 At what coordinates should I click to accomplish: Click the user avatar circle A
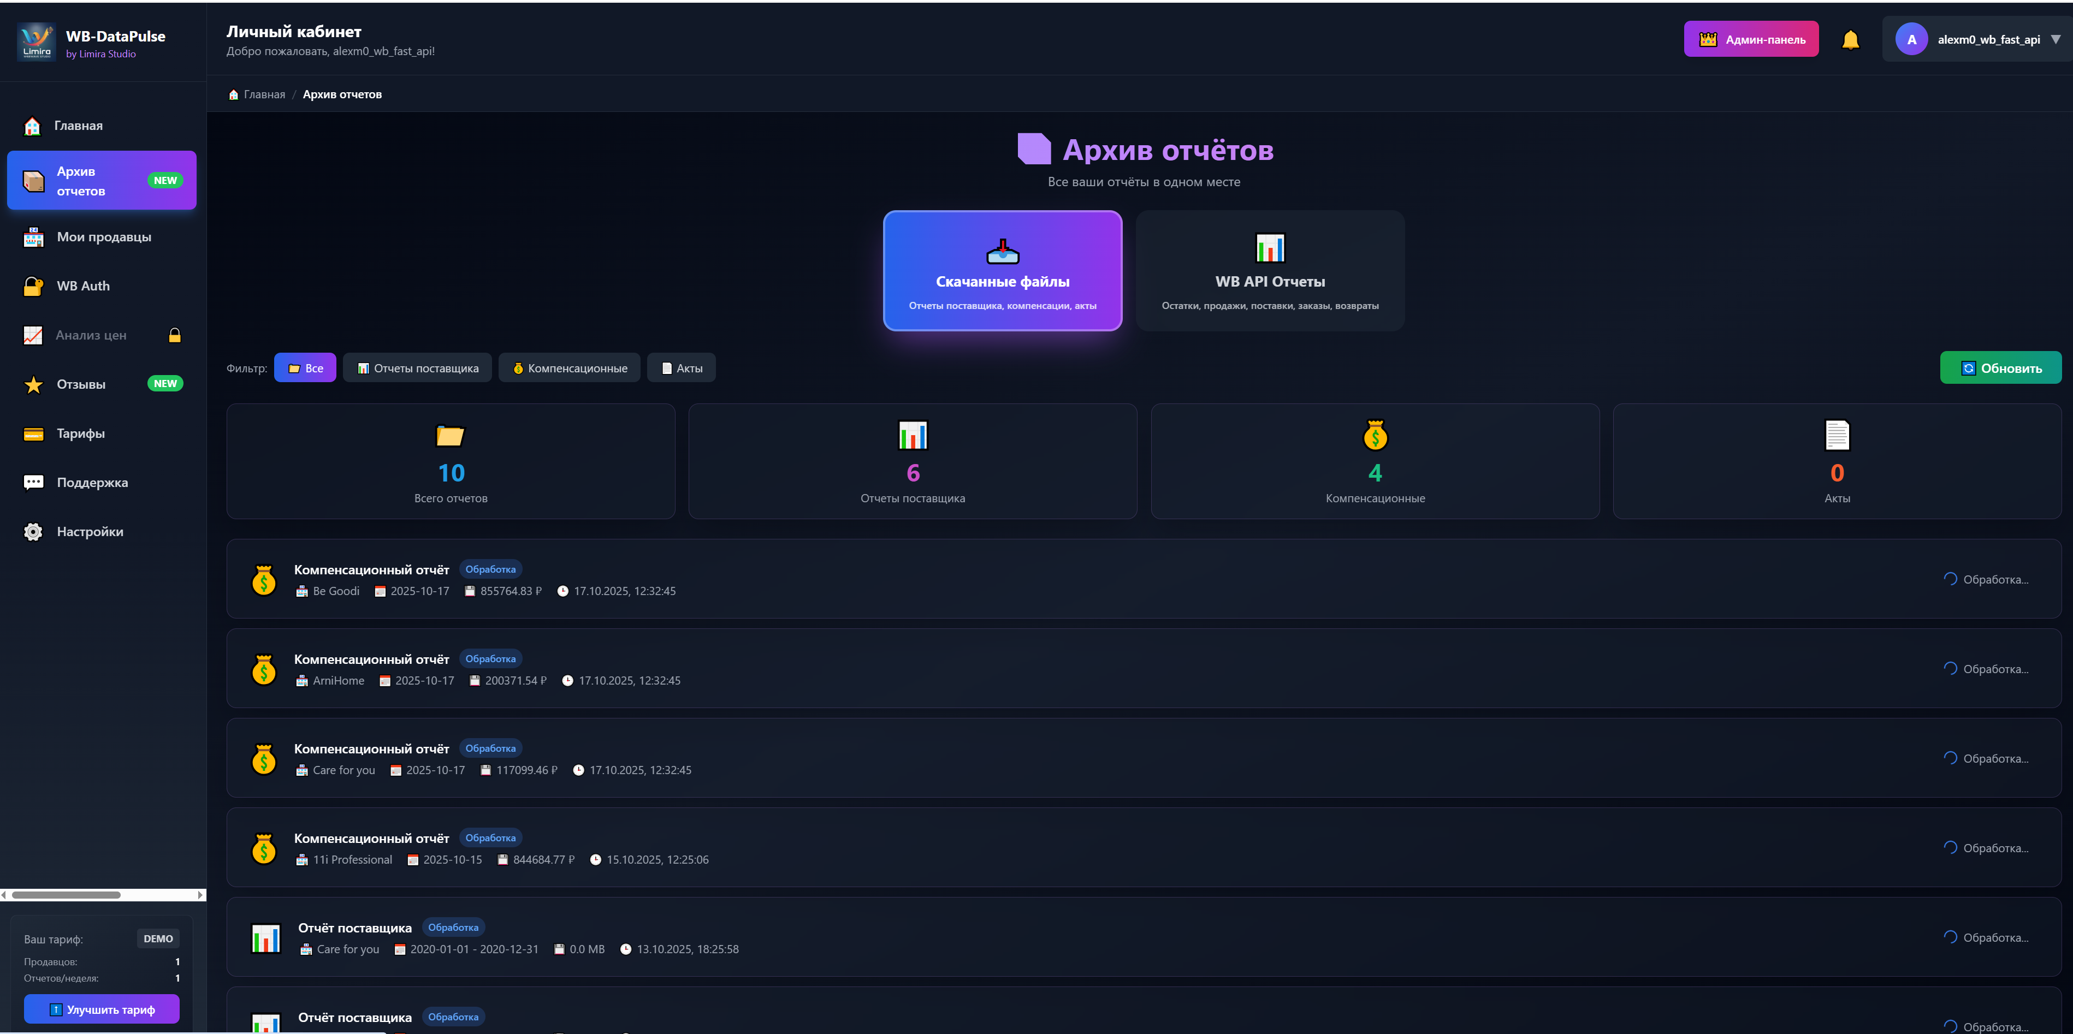point(1911,39)
